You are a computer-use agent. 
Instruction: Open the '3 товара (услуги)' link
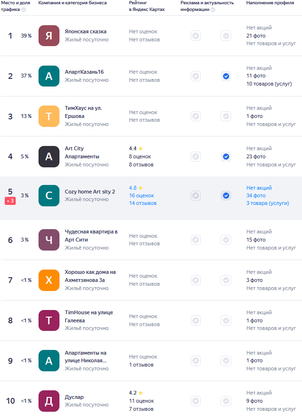(267, 203)
